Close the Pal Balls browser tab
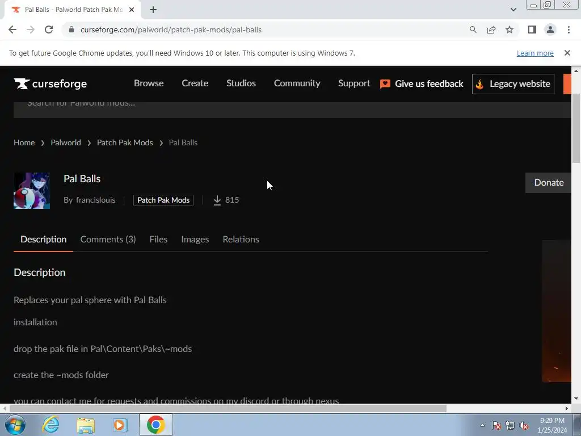This screenshot has width=581, height=436. [132, 10]
